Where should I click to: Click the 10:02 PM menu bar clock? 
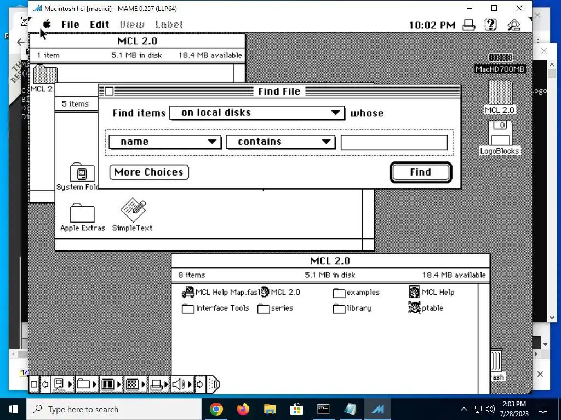(432, 25)
